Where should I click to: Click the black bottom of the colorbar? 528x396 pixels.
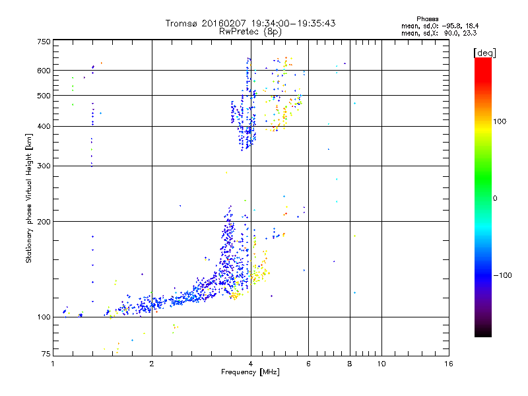click(483, 333)
